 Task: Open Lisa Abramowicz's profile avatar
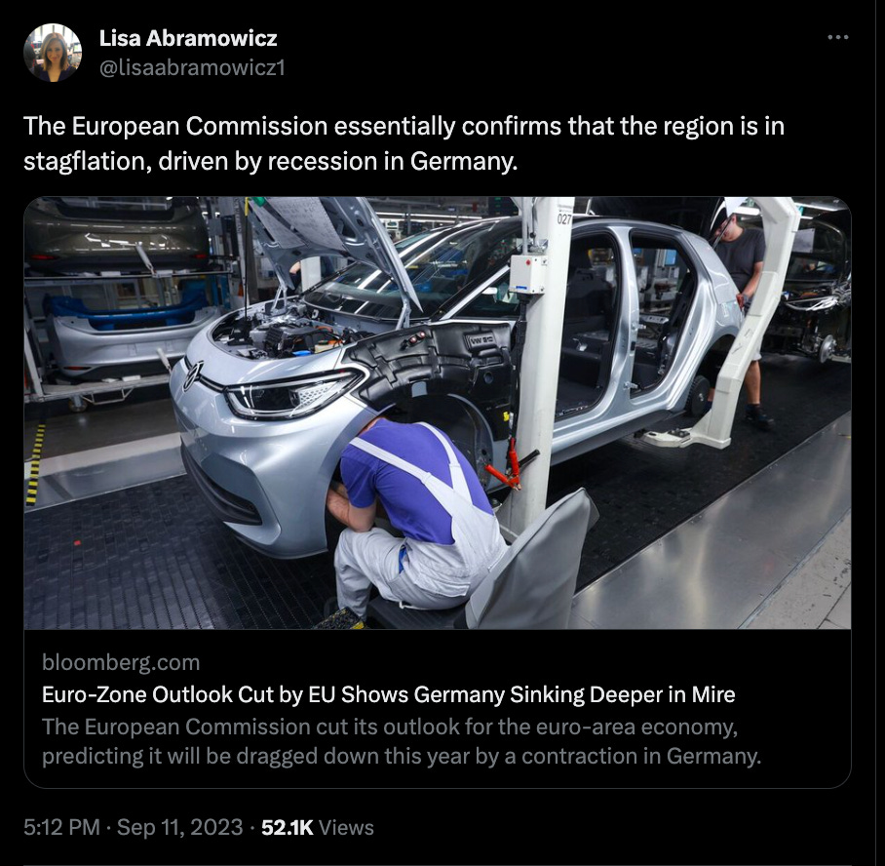pos(53,53)
